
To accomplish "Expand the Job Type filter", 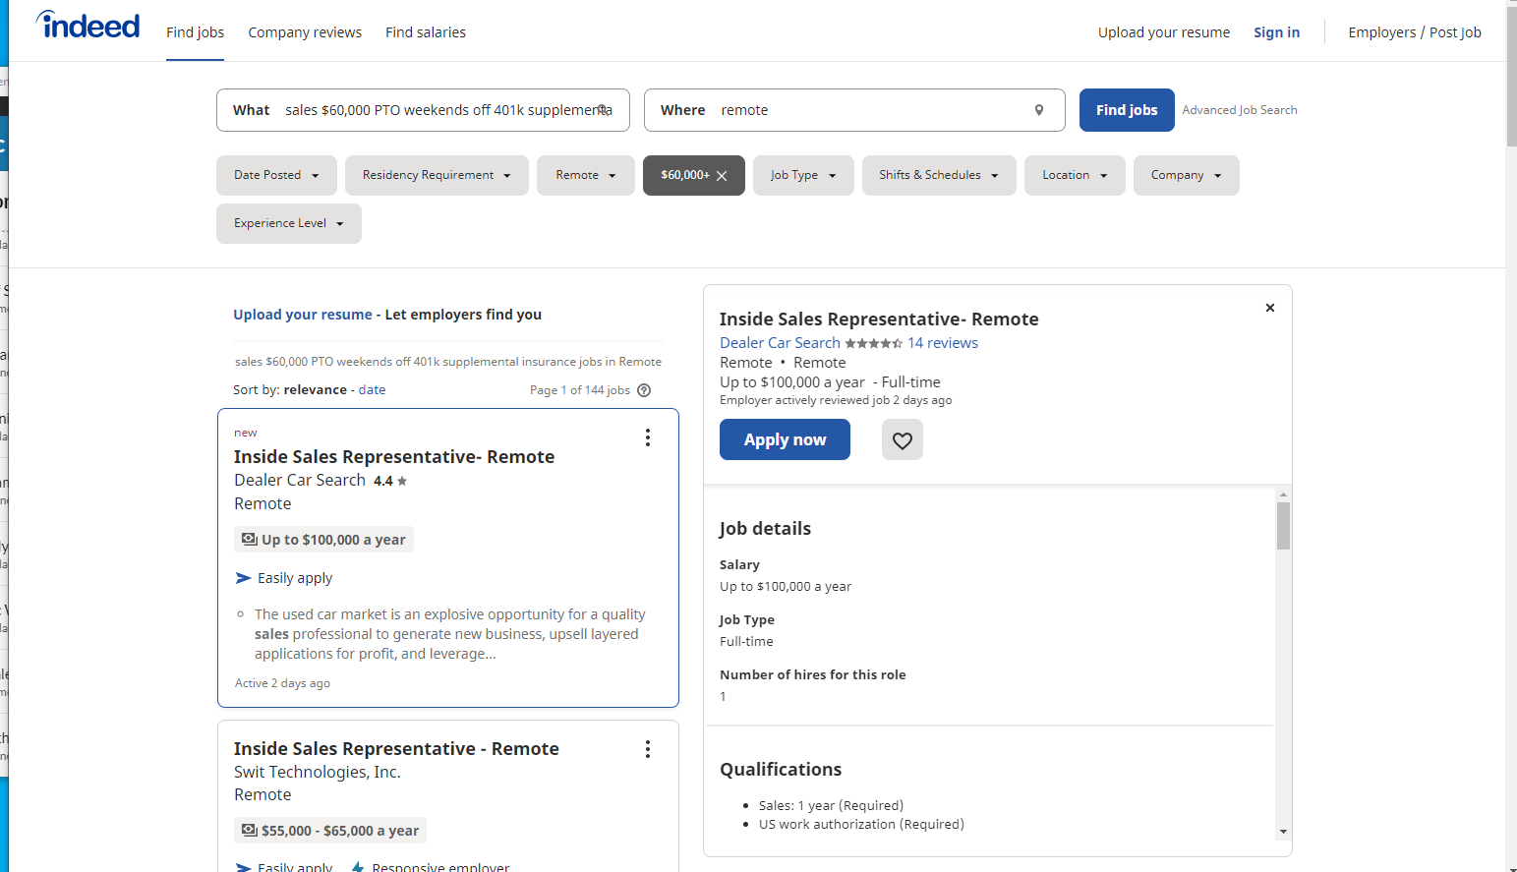I will 803,175.
